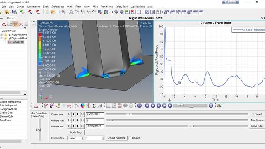
Task: Click the Default increment button
Action: (x=116, y=138)
